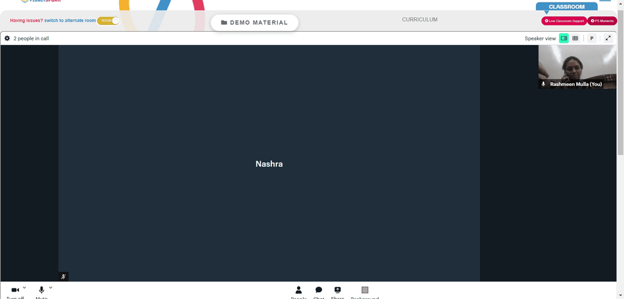Select the CLASSROOM tab
Screen dimensions: 624x299
pos(567,7)
